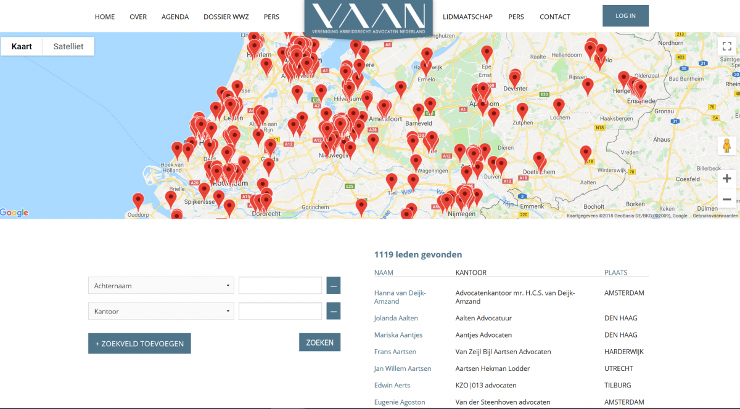Click the Log In button
Viewport: 740px width, 409px height.
point(625,16)
